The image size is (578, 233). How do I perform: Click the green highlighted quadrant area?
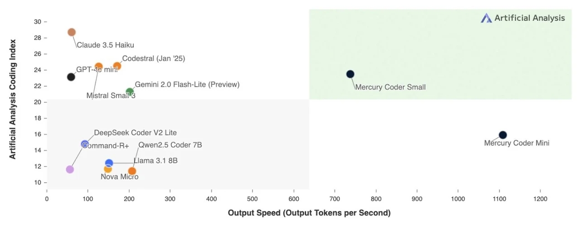[440, 54]
